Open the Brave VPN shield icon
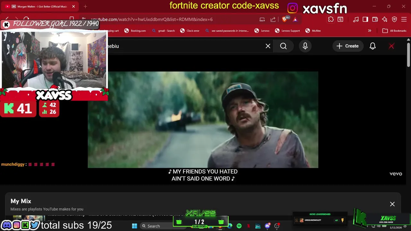The image size is (411, 231). [394, 19]
